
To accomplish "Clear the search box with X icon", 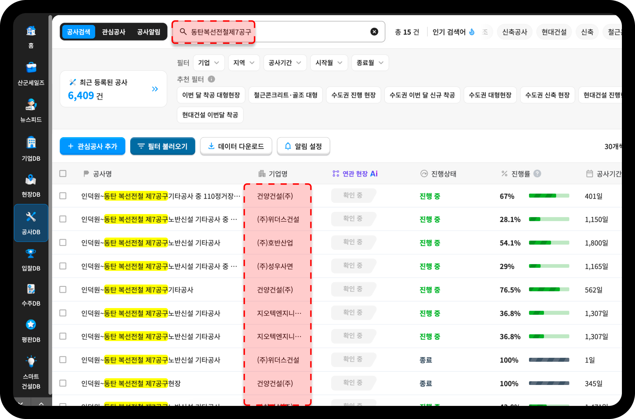I will 374,32.
